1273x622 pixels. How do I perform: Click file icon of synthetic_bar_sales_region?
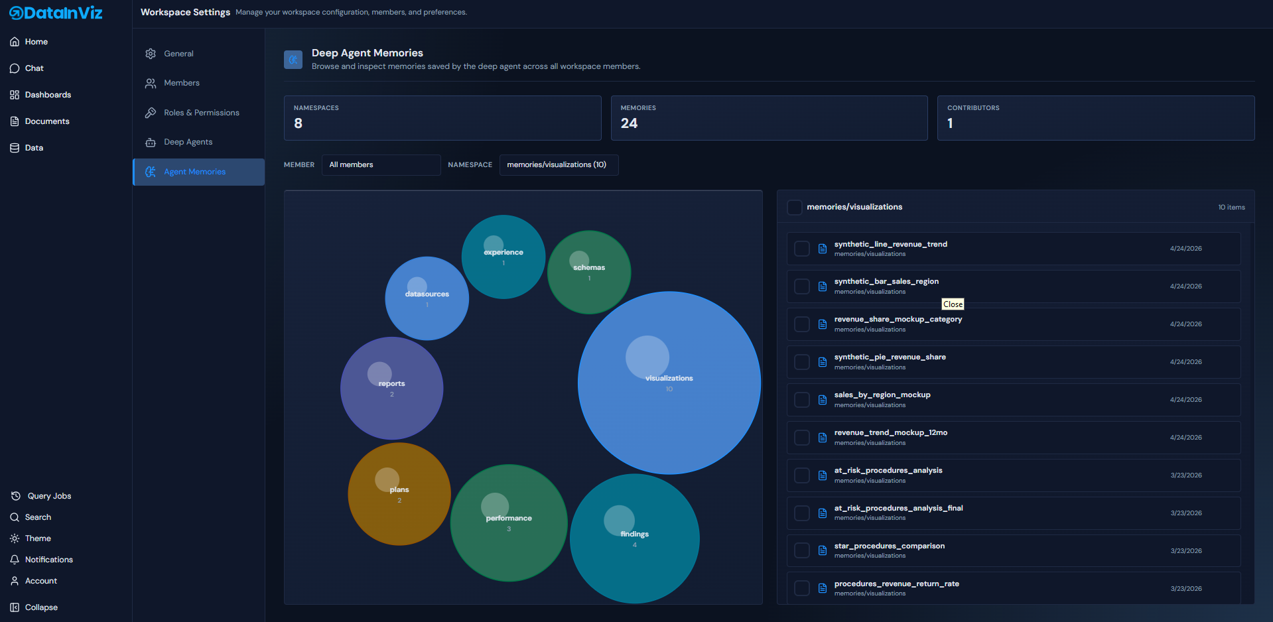coord(823,286)
